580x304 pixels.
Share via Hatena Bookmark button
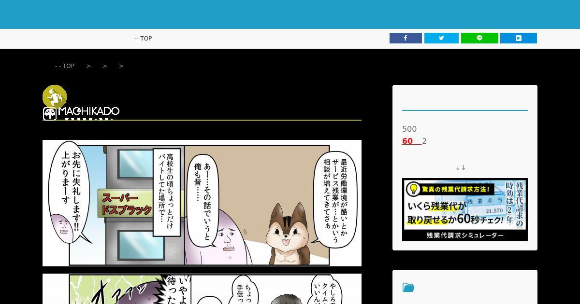point(519,38)
